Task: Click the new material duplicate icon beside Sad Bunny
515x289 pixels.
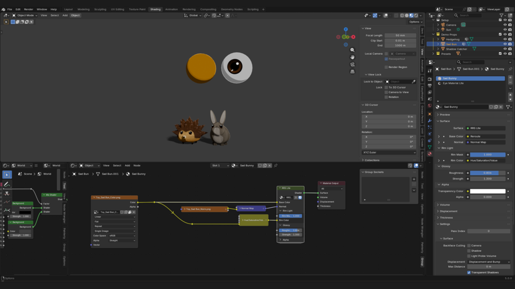Action: pyautogui.click(x=496, y=107)
